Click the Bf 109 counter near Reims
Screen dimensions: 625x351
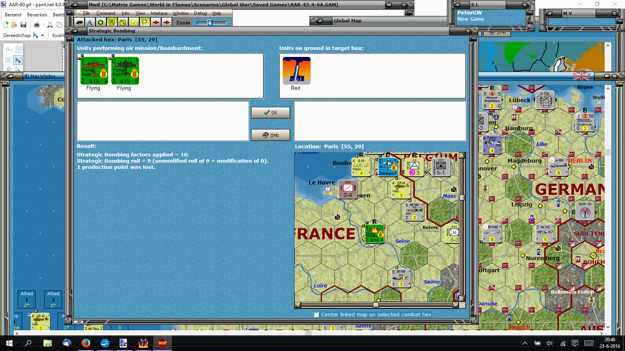[414, 211]
